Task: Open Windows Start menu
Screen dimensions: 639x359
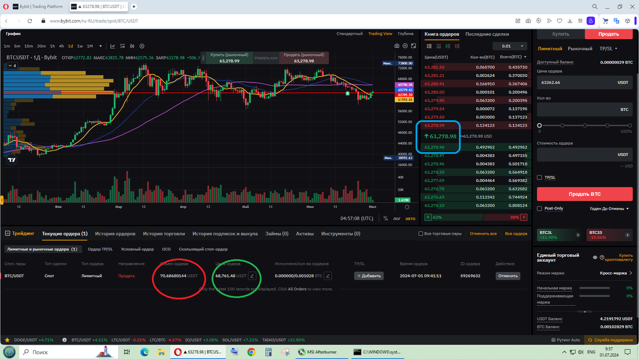Action: [x=9, y=352]
